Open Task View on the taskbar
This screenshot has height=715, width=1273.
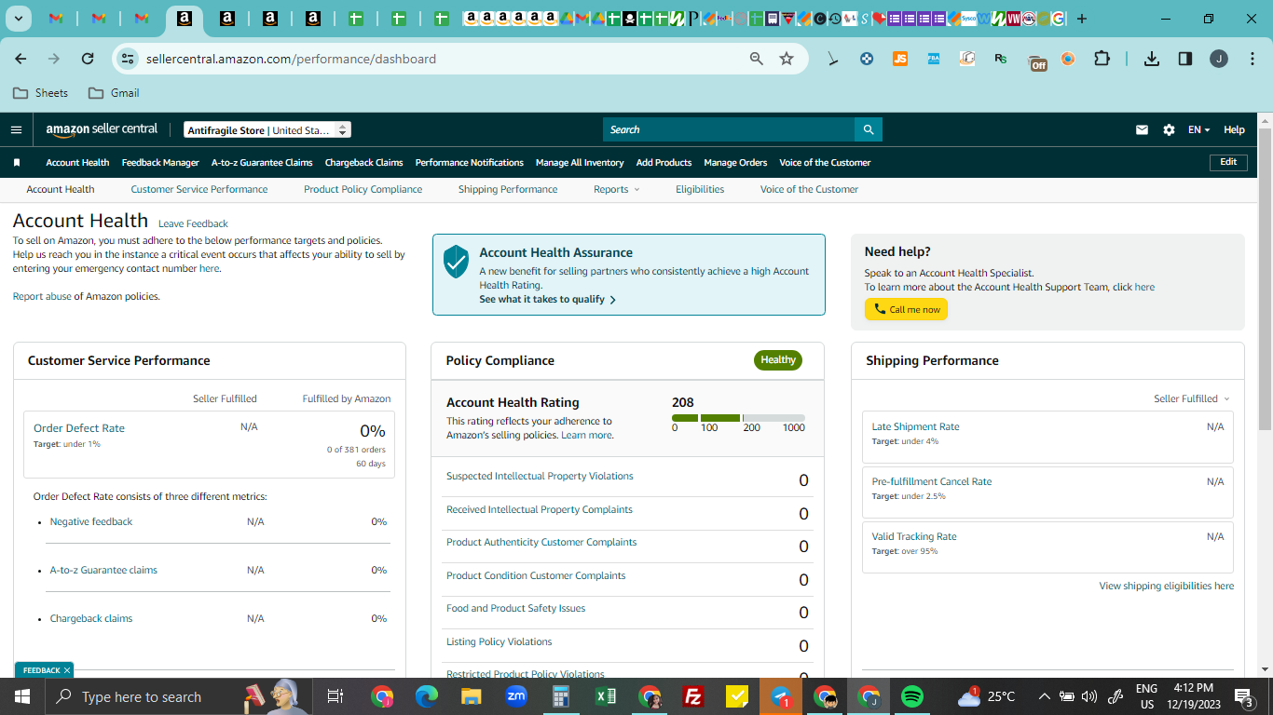(335, 696)
